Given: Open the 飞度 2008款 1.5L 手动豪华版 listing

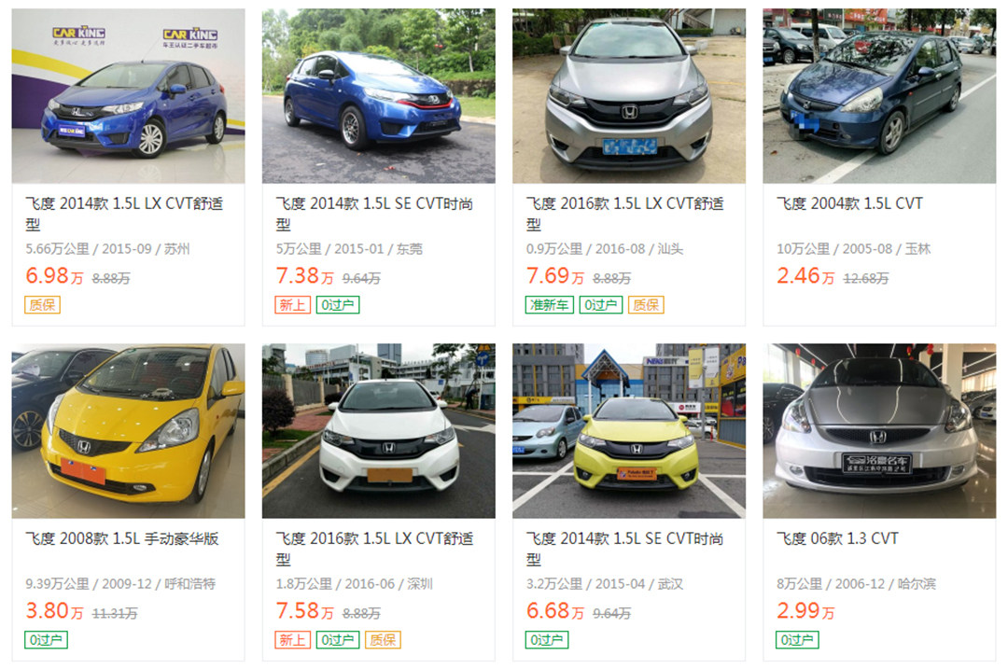Looking at the screenshot, I should (x=122, y=538).
